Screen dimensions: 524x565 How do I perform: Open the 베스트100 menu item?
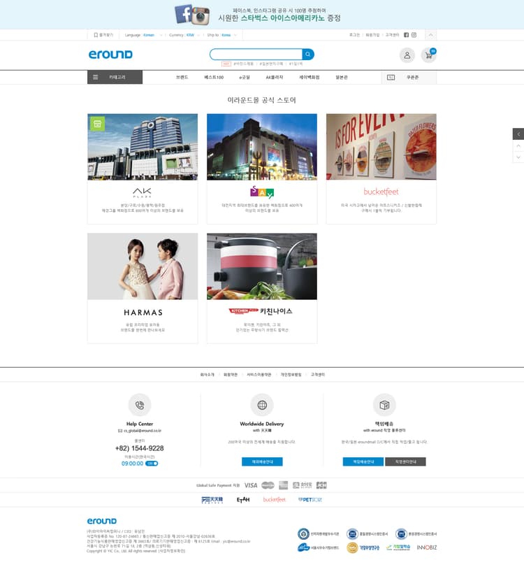pyautogui.click(x=214, y=77)
